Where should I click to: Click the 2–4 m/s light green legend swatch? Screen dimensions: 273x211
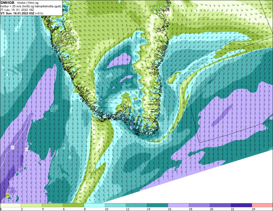point(31,205)
